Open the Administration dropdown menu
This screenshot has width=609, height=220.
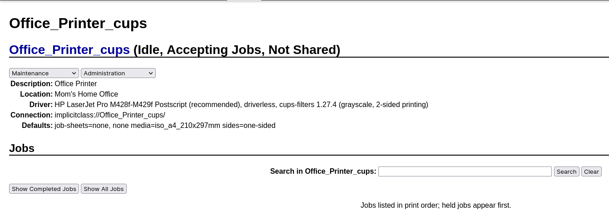click(118, 73)
